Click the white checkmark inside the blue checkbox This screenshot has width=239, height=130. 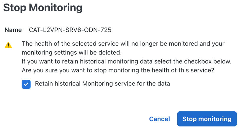click(x=26, y=84)
